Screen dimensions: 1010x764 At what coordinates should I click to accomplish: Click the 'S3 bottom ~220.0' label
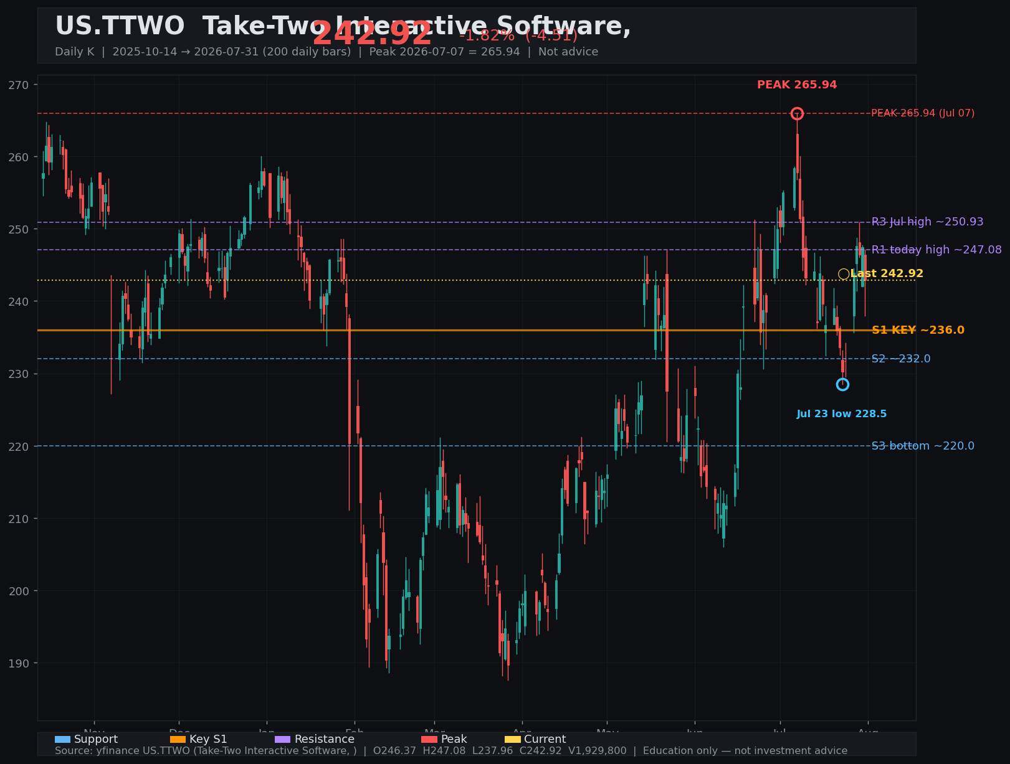point(923,446)
